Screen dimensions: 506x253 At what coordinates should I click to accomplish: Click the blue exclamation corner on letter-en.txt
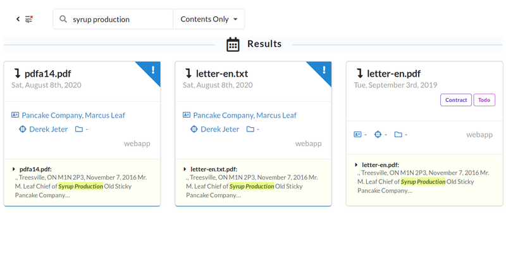click(323, 70)
